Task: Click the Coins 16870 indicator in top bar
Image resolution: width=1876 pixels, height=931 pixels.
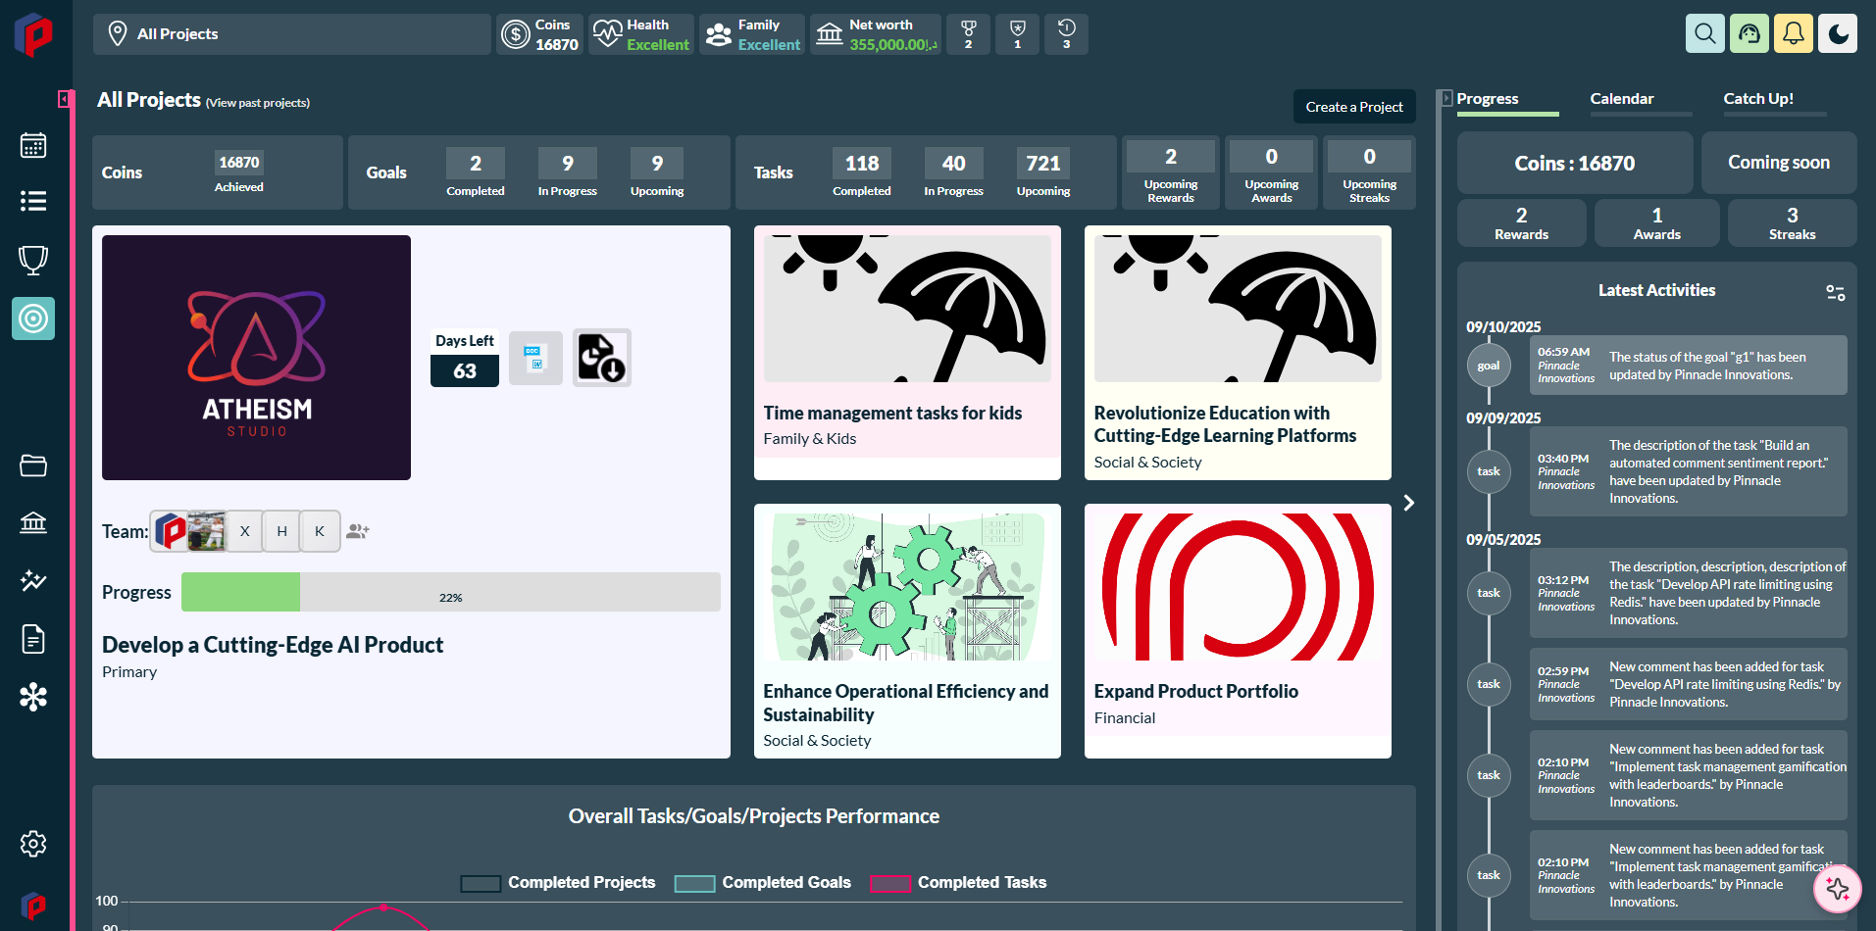Action: [539, 34]
